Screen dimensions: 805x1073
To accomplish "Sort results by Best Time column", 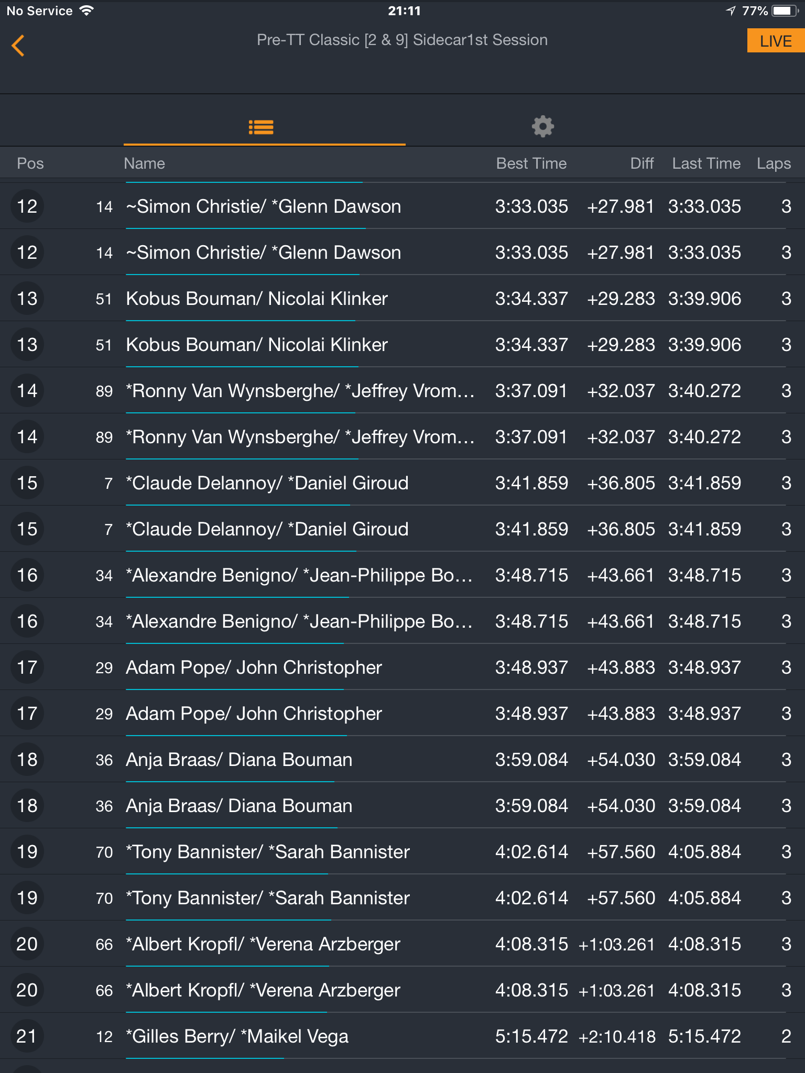I will click(531, 163).
